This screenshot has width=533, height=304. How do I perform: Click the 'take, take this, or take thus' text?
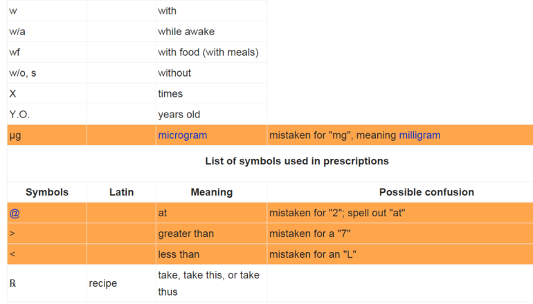pos(208,283)
